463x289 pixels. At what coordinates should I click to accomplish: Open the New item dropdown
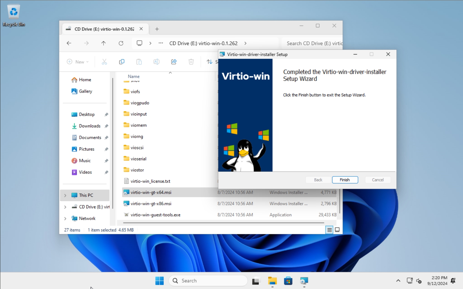pos(78,62)
